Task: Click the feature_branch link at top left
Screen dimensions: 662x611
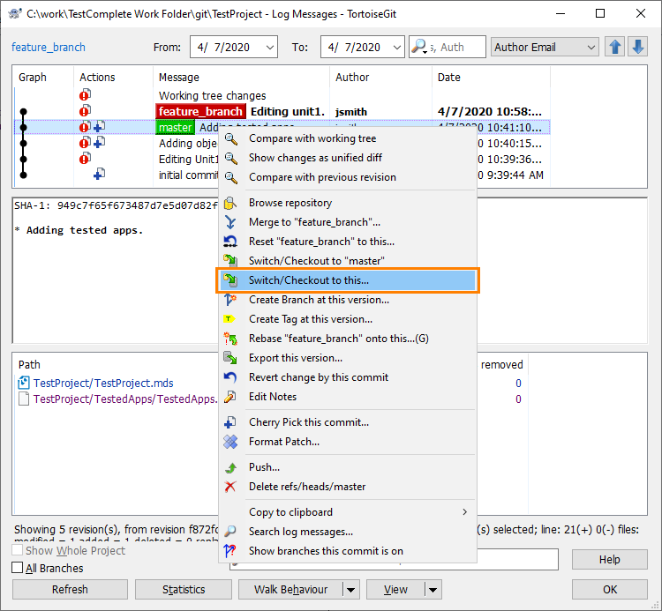Action: coord(49,48)
